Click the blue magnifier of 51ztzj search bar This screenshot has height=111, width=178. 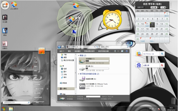tap(162, 54)
